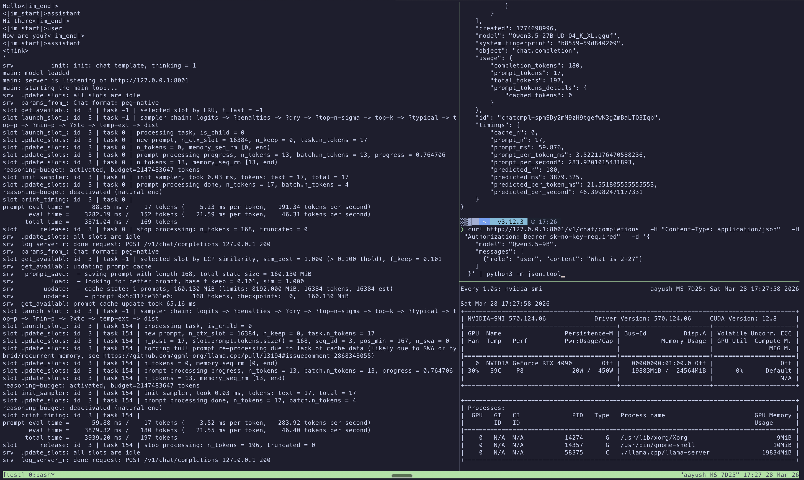Open the llama.cpp GitHub pull request link
Viewport: 804px width, 480px height.
[238, 356]
